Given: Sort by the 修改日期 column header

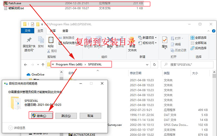Looking at the screenshot, I should pyautogui.click(x=136, y=73).
